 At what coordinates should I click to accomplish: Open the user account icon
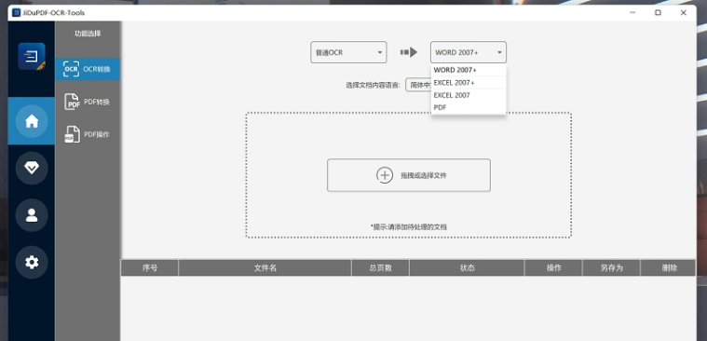32,215
